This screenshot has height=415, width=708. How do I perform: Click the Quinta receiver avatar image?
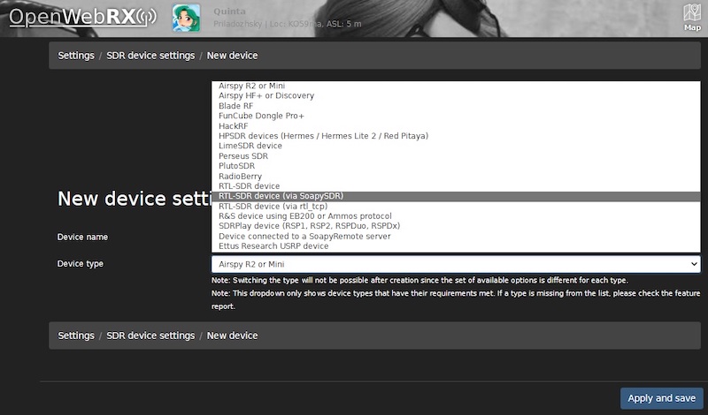tap(186, 18)
